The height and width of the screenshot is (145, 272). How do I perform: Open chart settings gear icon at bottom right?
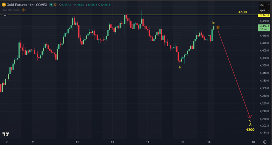click(x=265, y=142)
